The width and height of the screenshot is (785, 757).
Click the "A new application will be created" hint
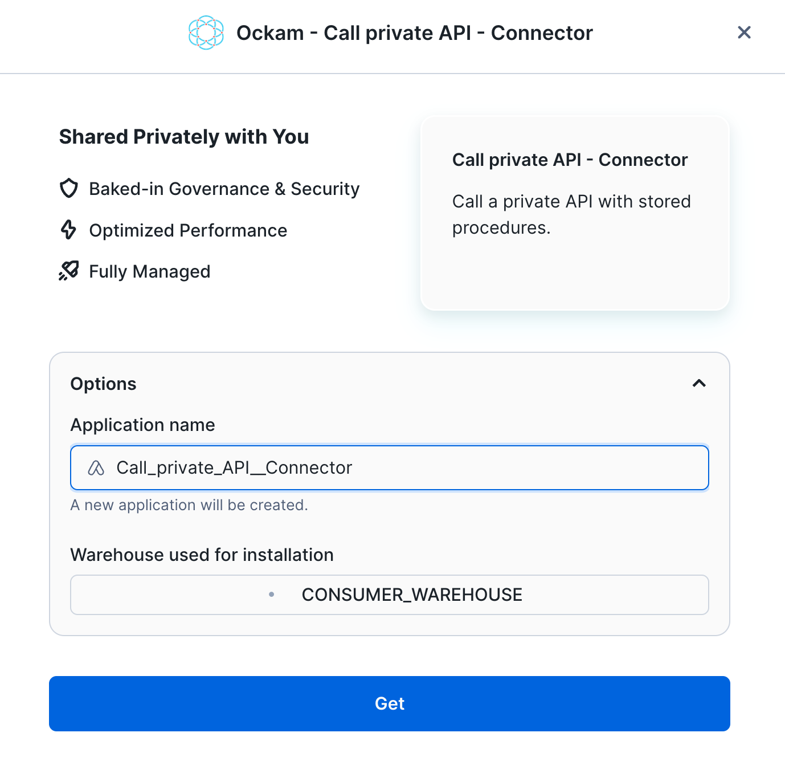189,505
